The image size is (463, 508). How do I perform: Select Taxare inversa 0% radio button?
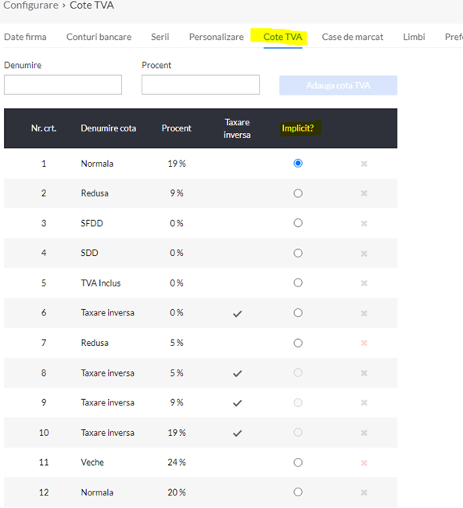click(298, 313)
